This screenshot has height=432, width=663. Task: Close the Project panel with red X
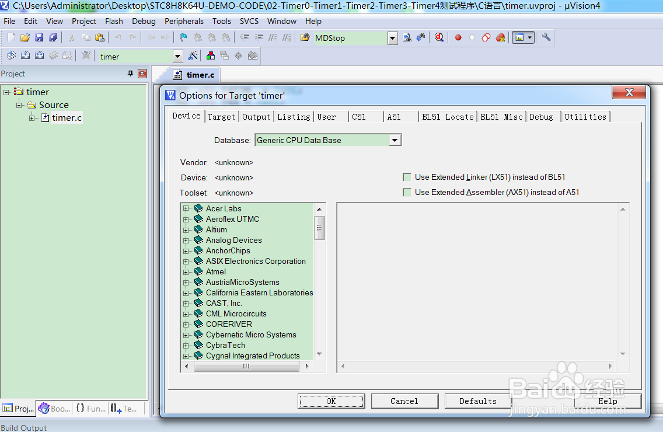tap(142, 74)
